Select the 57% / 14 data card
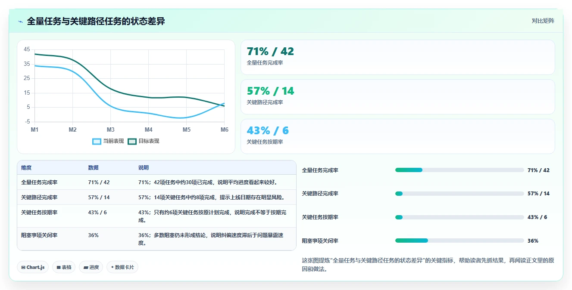Viewport: 572px width, 290px height. pos(397,97)
